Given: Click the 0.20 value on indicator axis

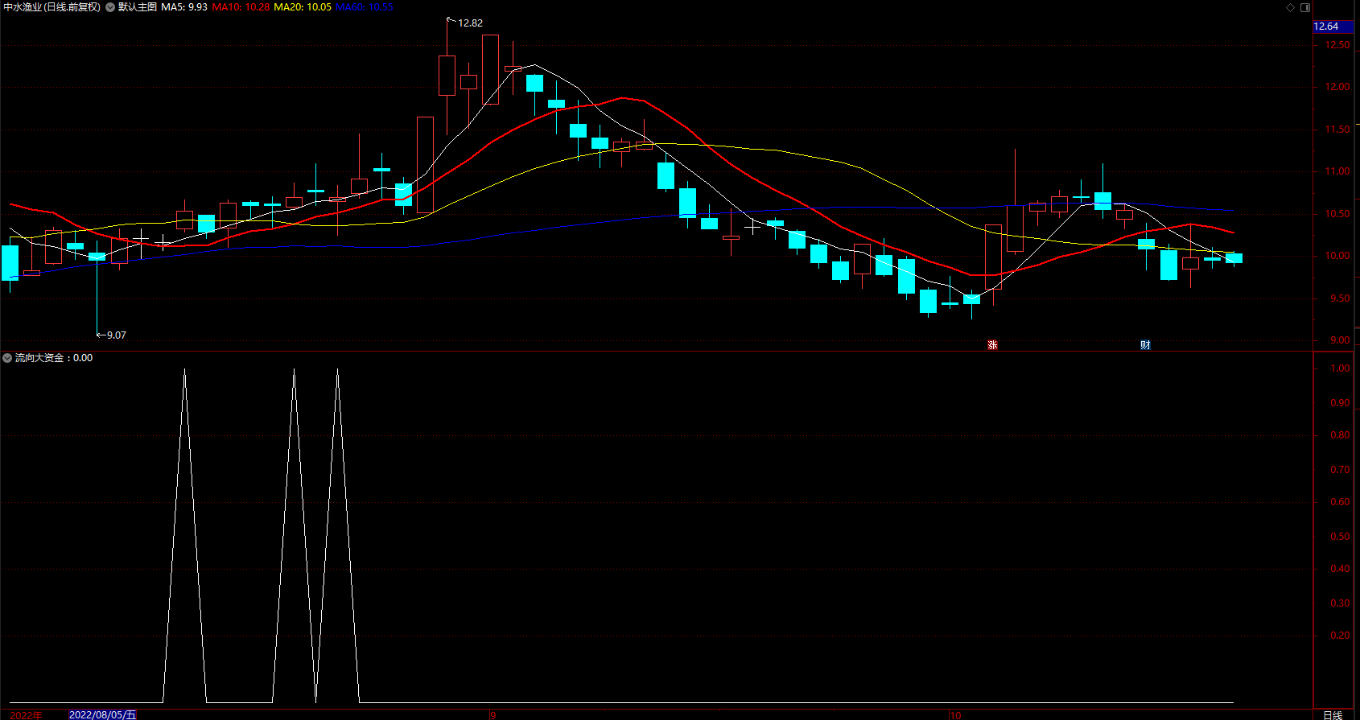Looking at the screenshot, I should coord(1340,636).
